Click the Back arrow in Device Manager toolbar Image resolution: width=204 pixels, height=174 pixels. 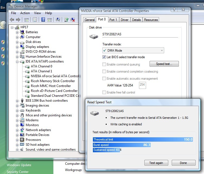12,20
